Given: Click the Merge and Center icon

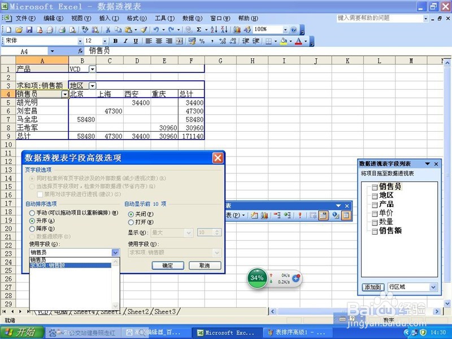Looking at the screenshot, I should [x=180, y=41].
